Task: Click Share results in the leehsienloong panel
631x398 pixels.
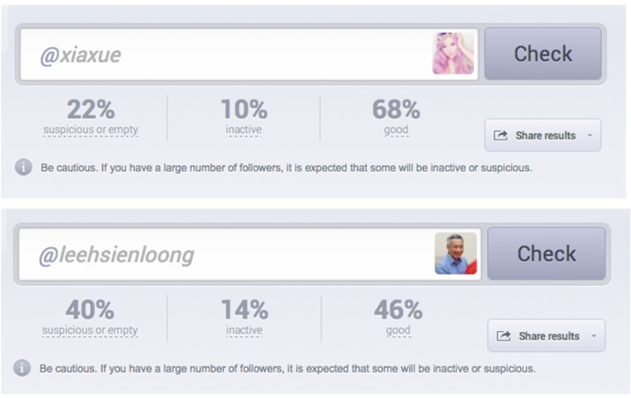Action: (x=549, y=336)
